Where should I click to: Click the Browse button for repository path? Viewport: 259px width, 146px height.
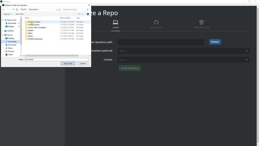click(x=215, y=42)
